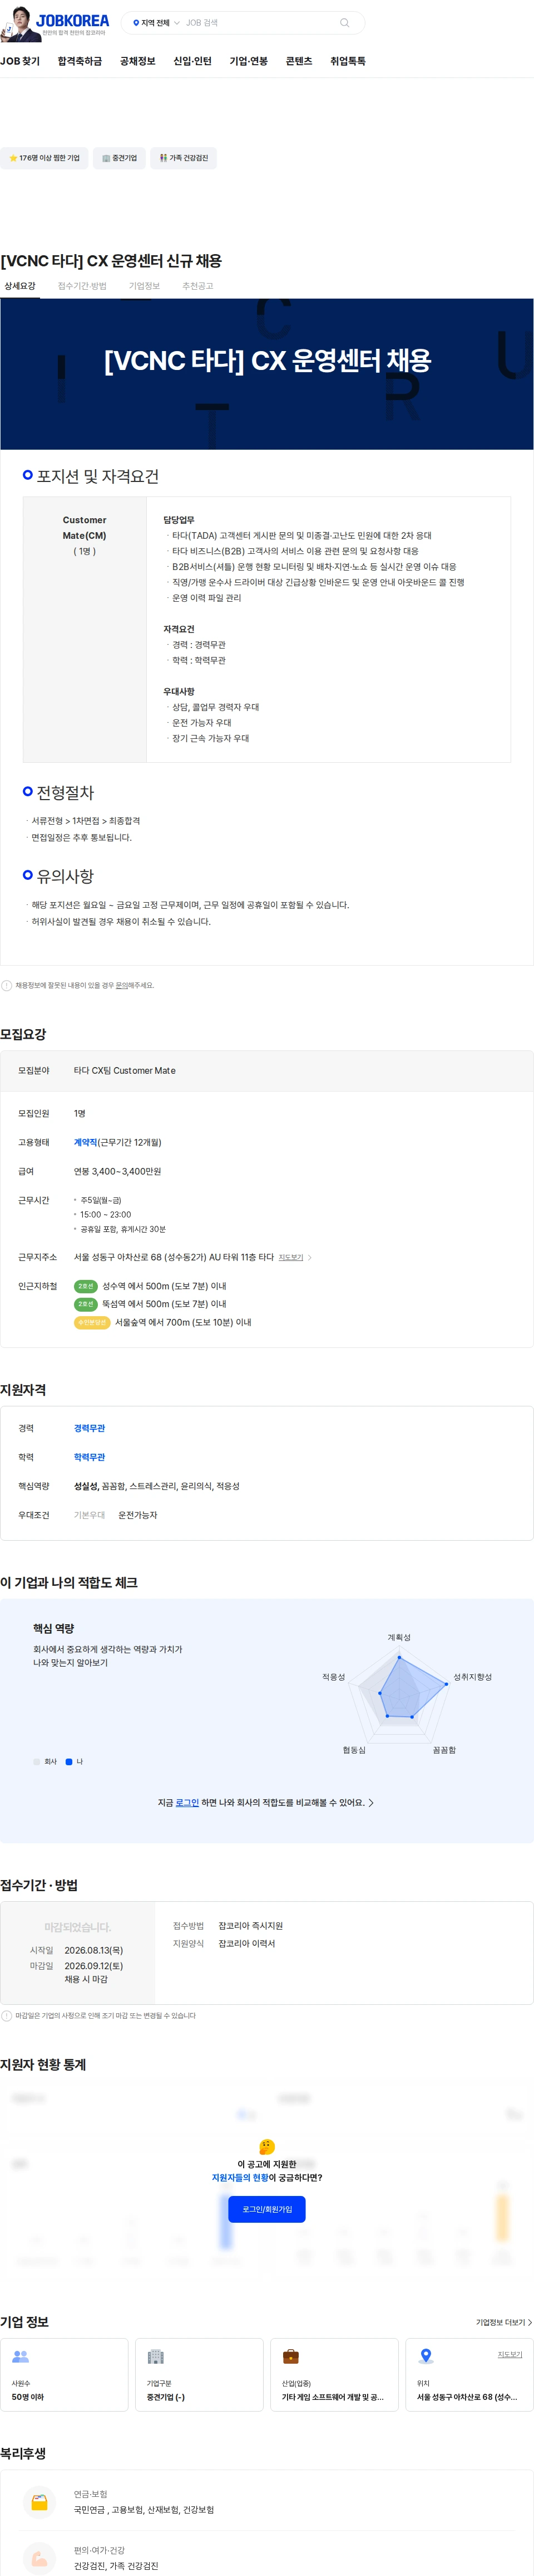The width and height of the screenshot is (534, 2576).
Task: Open the 기업·연봉 menu
Action: coord(249,61)
